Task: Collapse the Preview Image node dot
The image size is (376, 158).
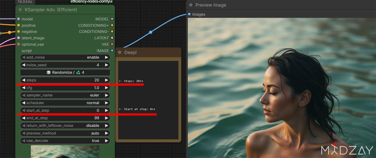Action: [191, 5]
